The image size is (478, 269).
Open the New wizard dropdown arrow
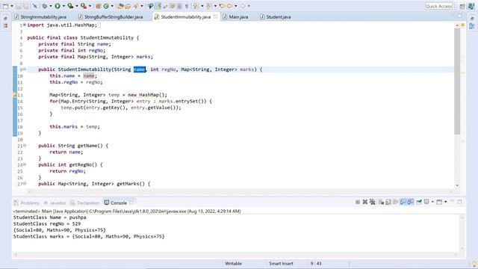tap(12, 6)
